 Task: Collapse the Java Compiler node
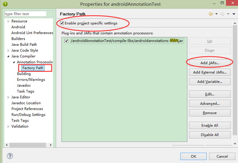[8, 56]
